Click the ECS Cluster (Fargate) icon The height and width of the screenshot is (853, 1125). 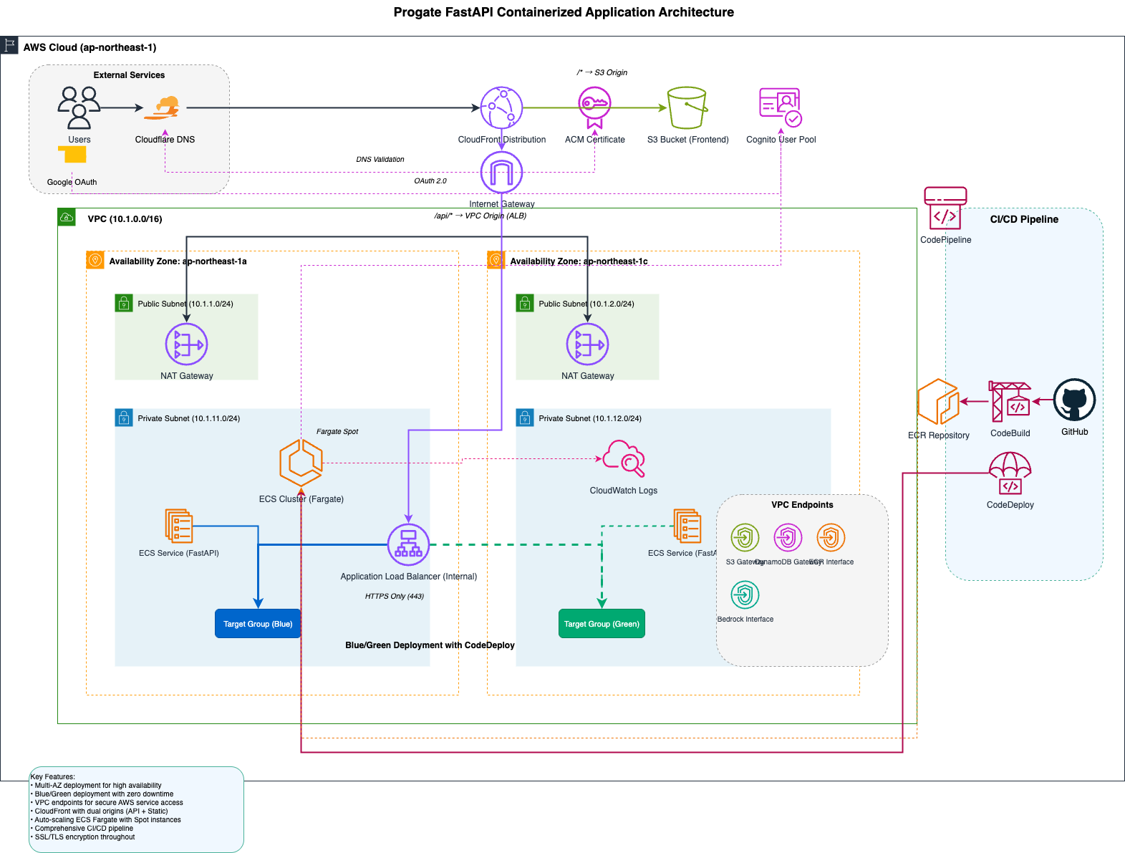point(301,462)
